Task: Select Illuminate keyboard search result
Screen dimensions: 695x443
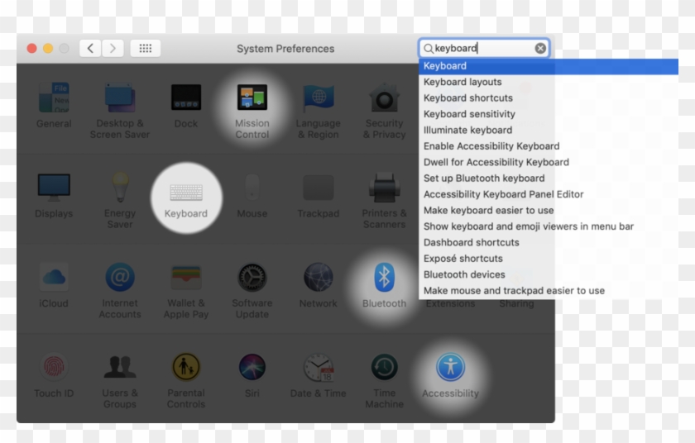Action: 549,130
